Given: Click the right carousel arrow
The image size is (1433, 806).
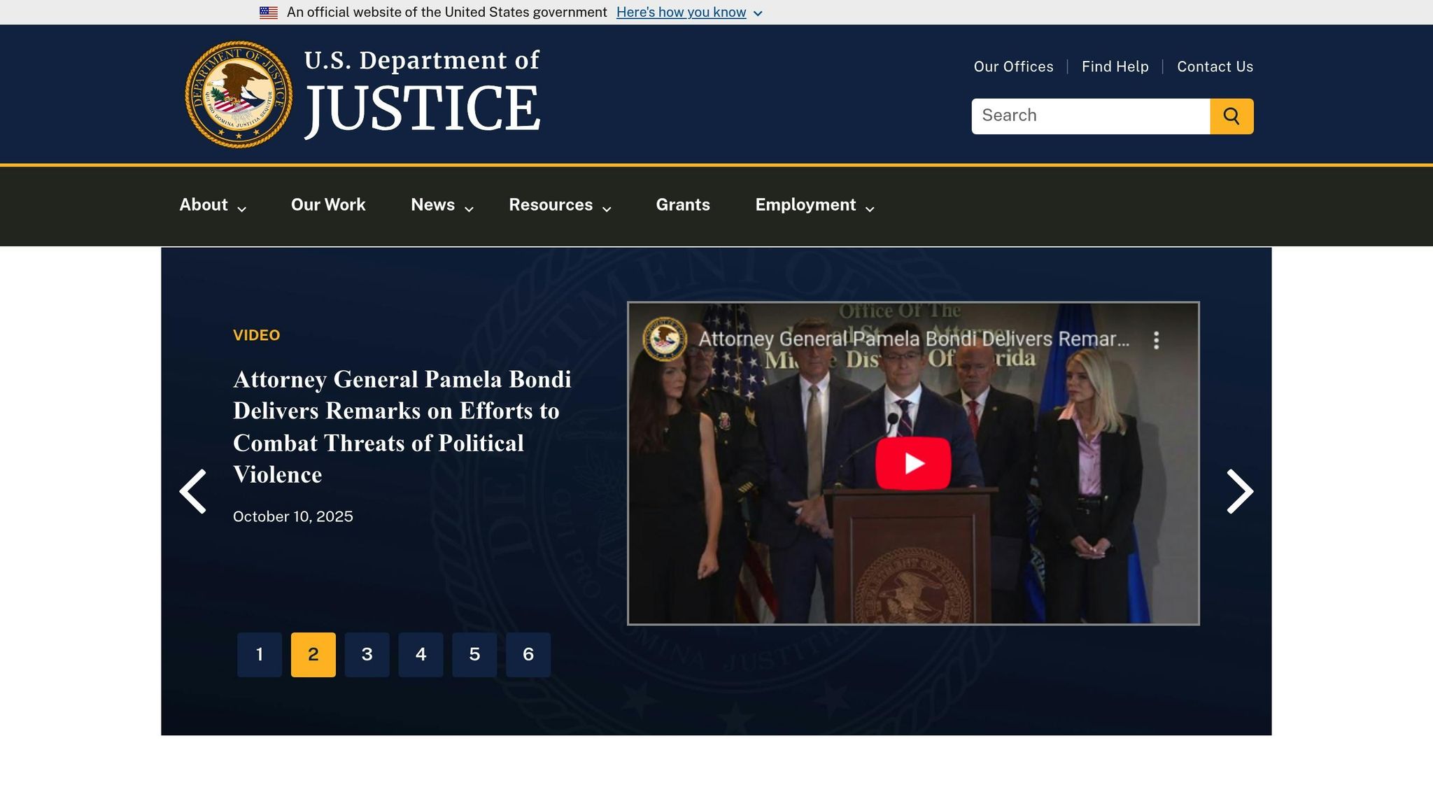Looking at the screenshot, I should 1240,491.
